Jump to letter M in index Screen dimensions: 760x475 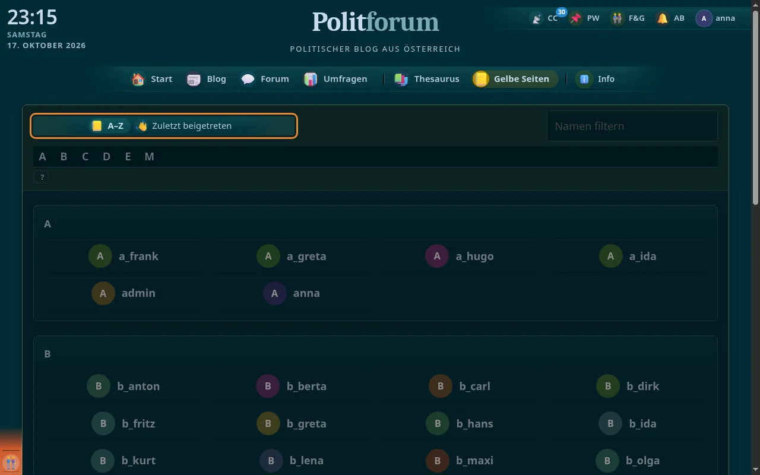click(x=149, y=157)
